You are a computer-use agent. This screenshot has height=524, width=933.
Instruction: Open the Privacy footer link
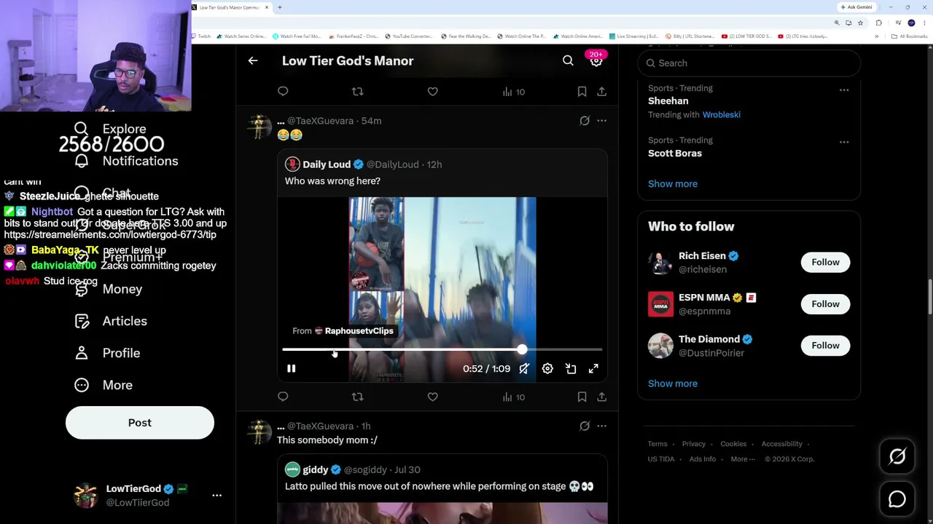click(x=693, y=444)
